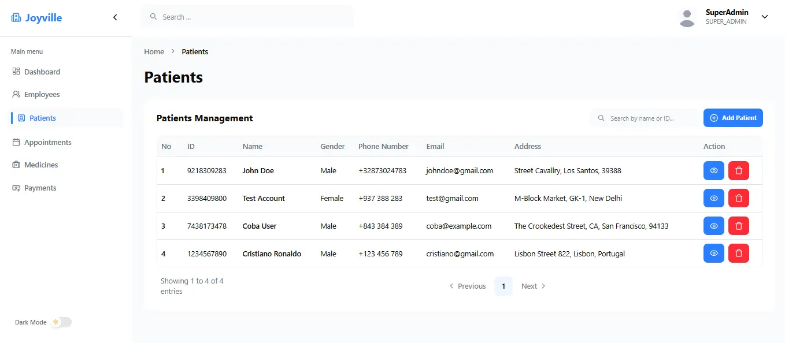
Task: Click trash icon for Cristiano Ronaldo
Action: (x=738, y=253)
